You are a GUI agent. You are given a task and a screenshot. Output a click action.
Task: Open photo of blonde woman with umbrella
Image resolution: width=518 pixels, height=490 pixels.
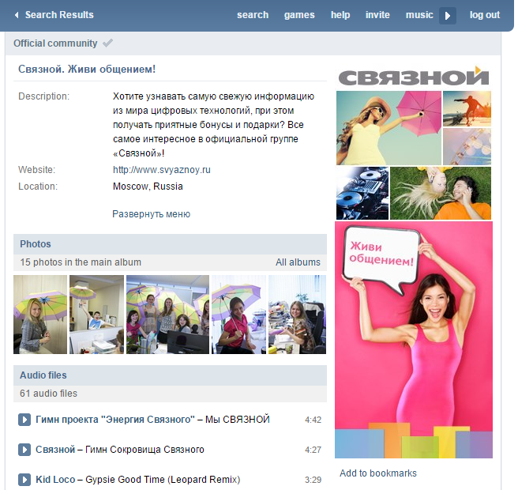40,315
